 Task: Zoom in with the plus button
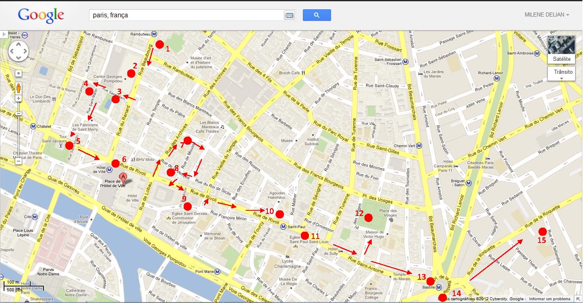[19, 99]
